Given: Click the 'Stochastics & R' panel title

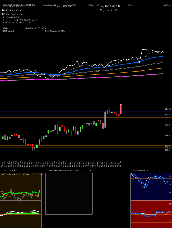Looking at the screenshot, I should pyautogui.click(x=141, y=171).
